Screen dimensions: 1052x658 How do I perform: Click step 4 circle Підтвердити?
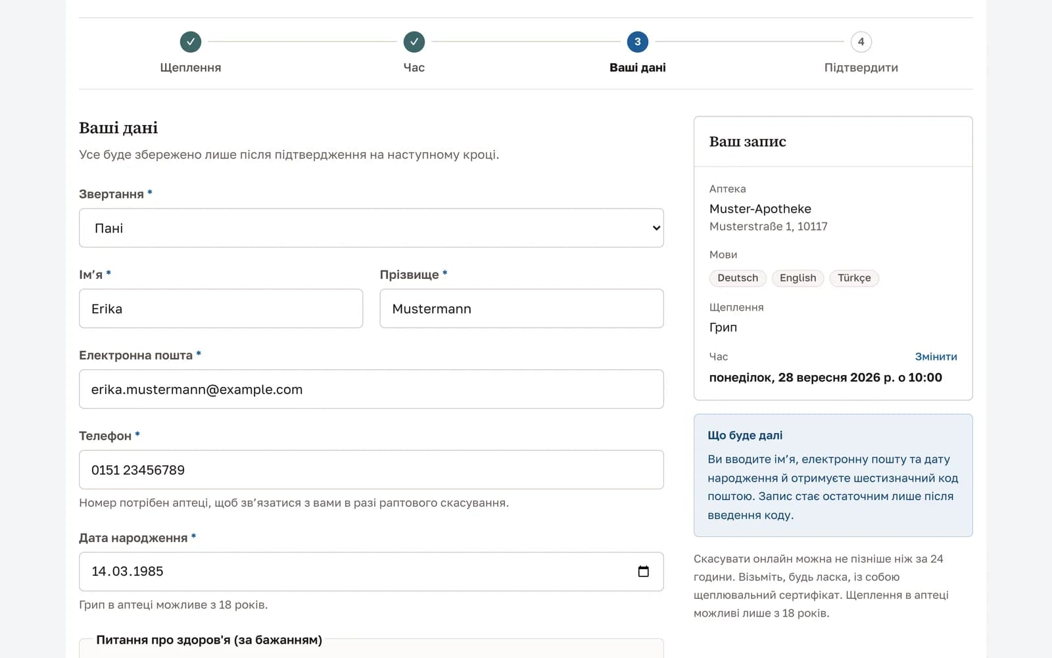pyautogui.click(x=861, y=41)
